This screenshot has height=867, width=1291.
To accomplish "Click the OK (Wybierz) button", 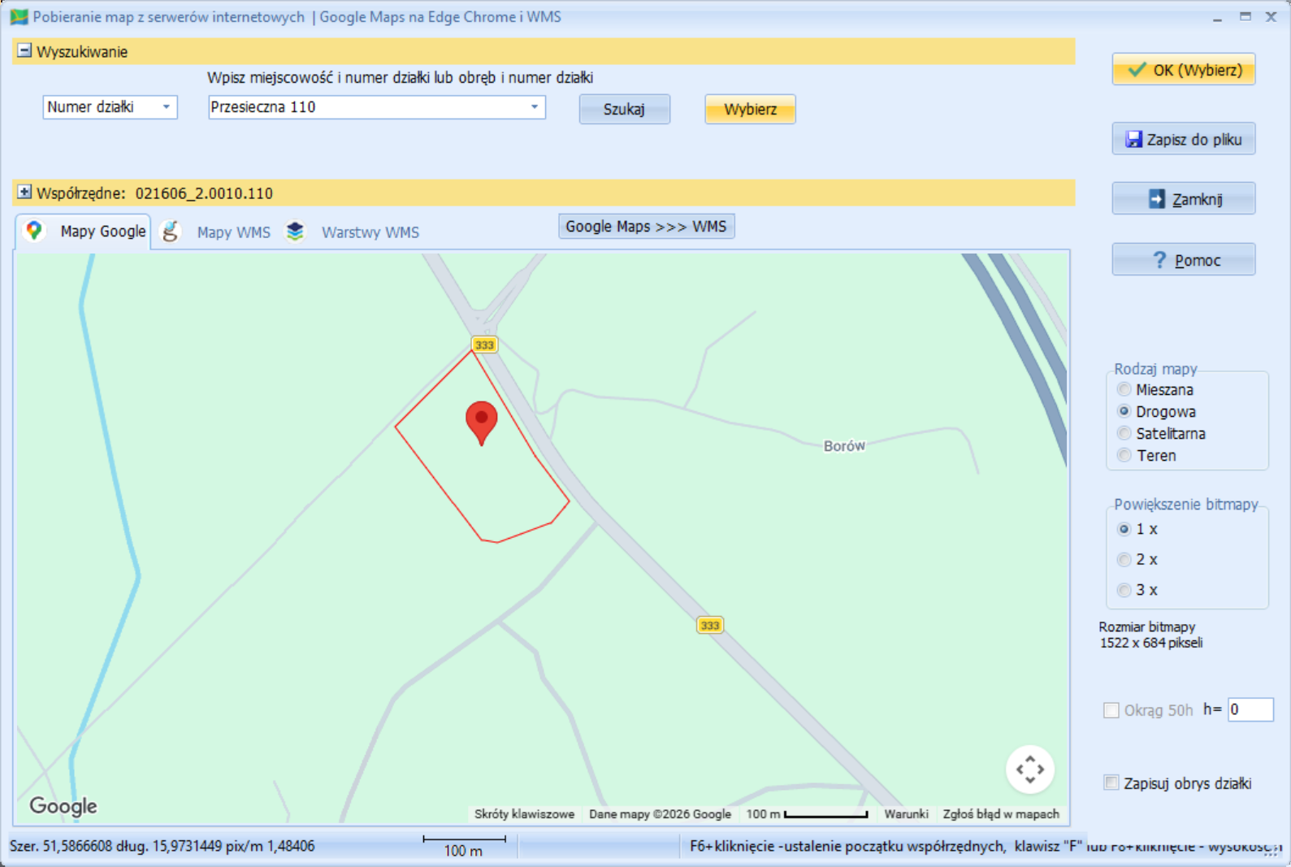I will click(x=1184, y=70).
